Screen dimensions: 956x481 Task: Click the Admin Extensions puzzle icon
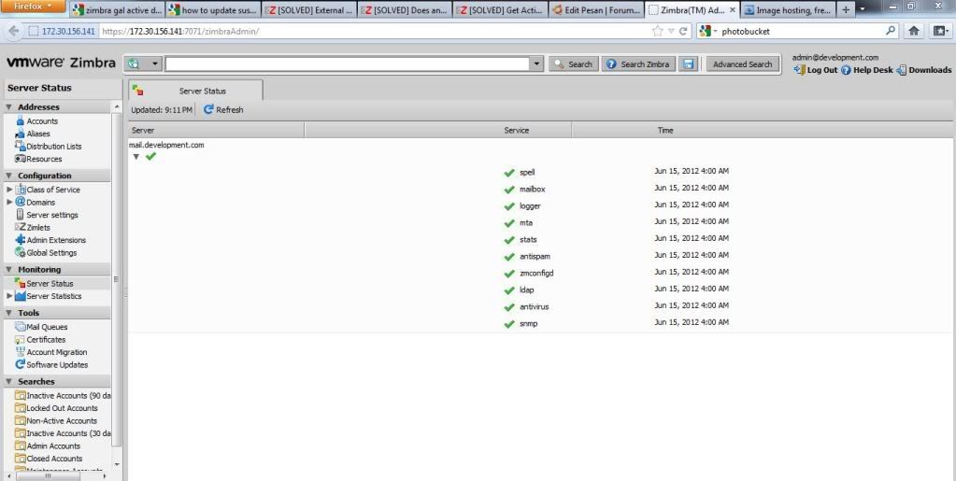coord(21,240)
